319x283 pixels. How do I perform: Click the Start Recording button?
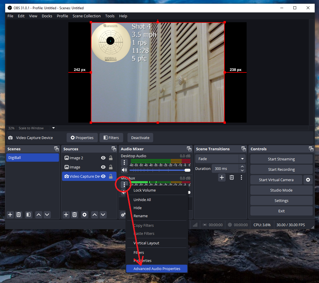pos(281,169)
